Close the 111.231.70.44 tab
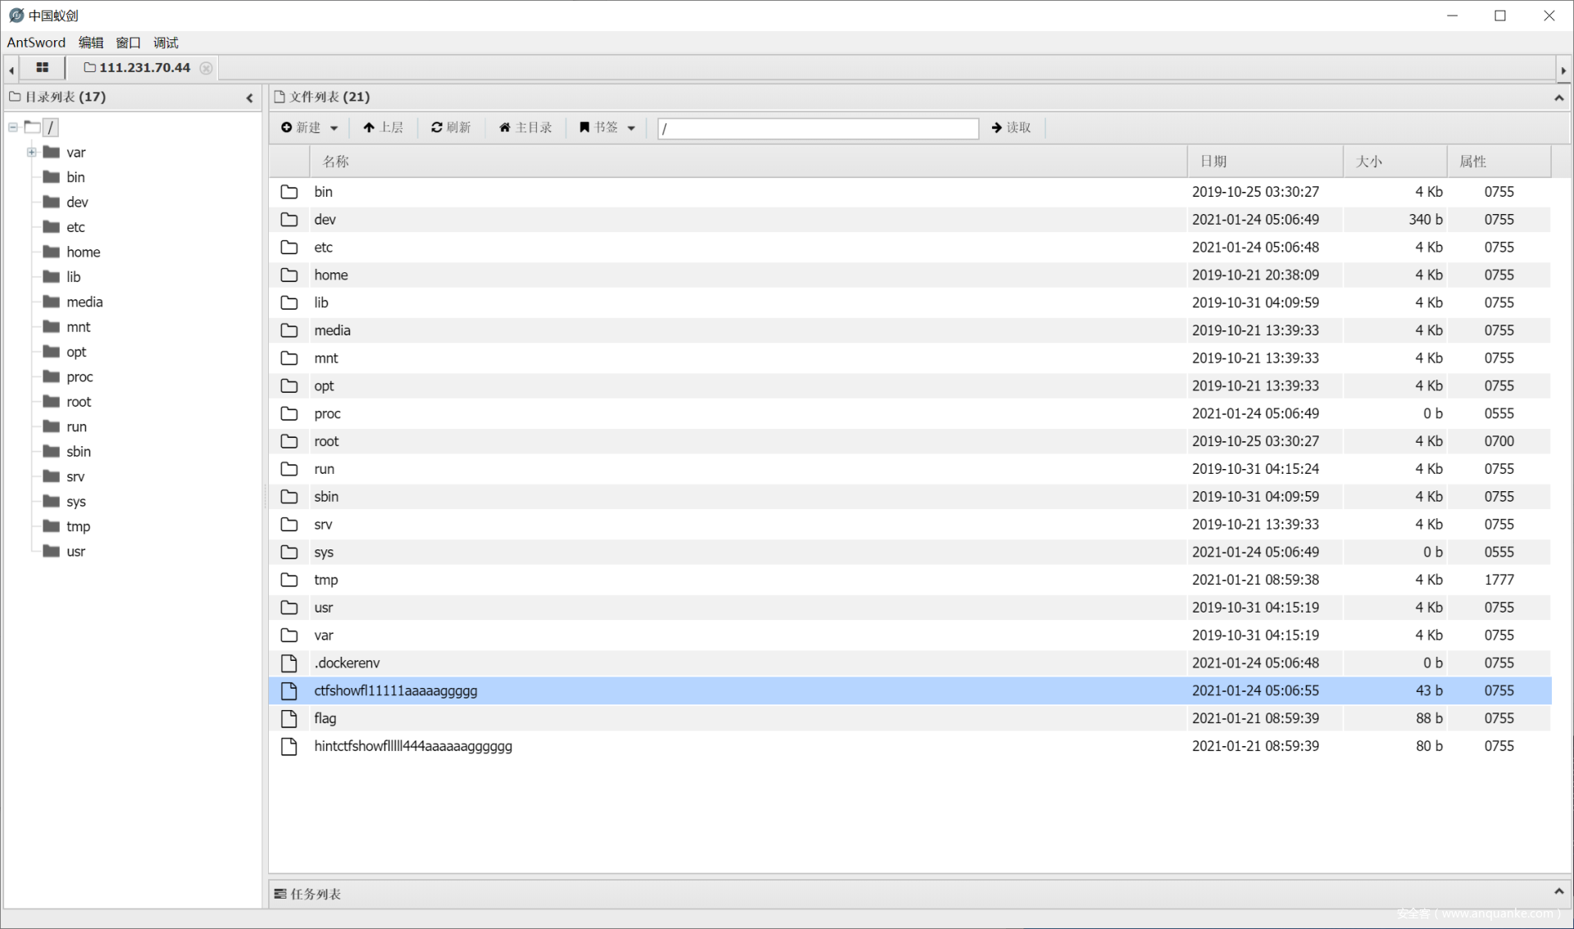The width and height of the screenshot is (1574, 929). tap(207, 68)
